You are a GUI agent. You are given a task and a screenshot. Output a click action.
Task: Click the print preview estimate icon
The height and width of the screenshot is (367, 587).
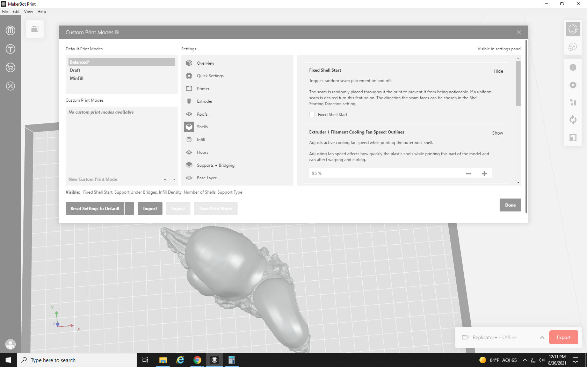[x=573, y=46]
